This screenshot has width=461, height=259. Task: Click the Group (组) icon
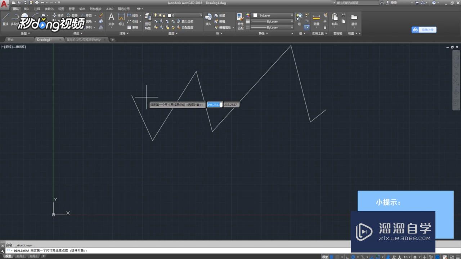tap(299, 19)
